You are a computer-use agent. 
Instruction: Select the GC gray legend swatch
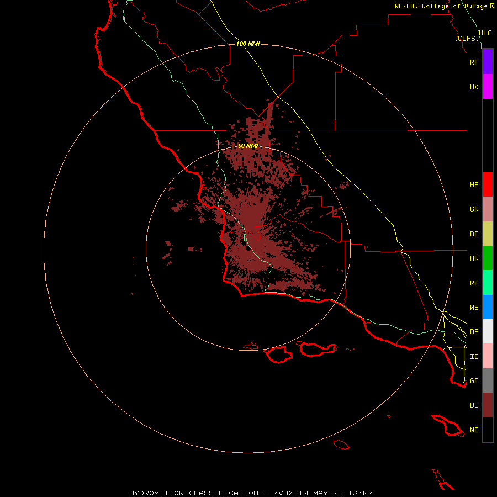click(x=488, y=380)
